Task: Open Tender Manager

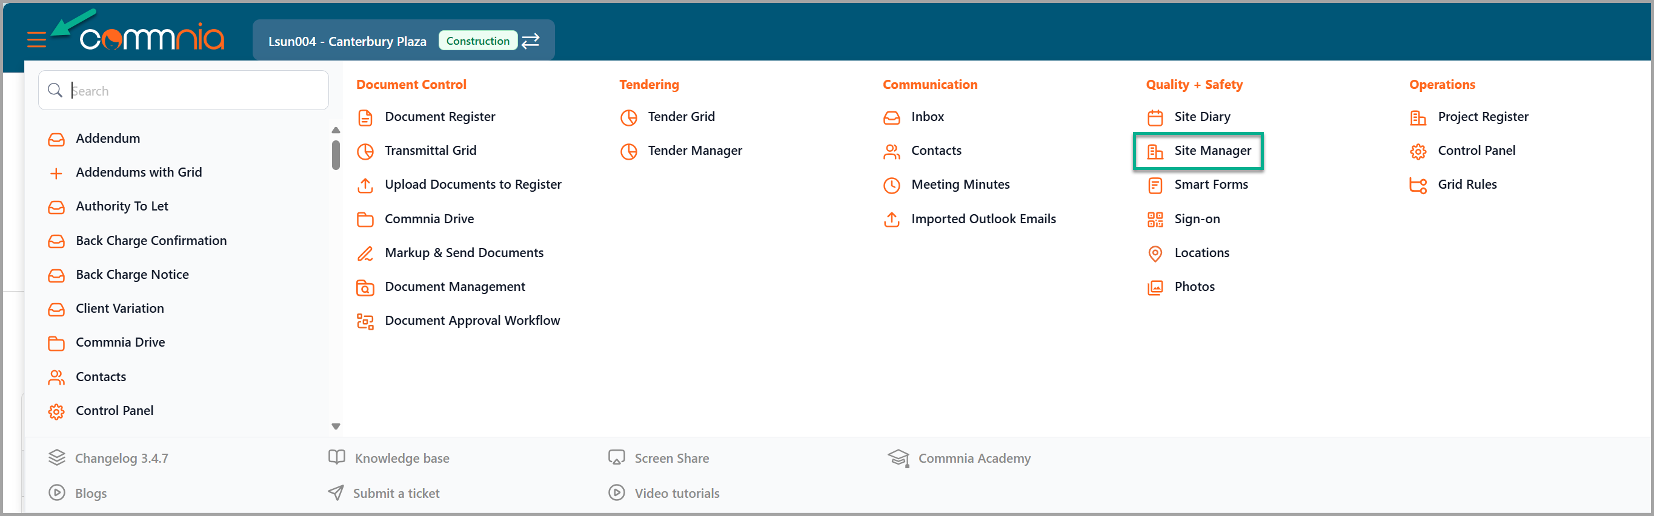Action: [695, 151]
